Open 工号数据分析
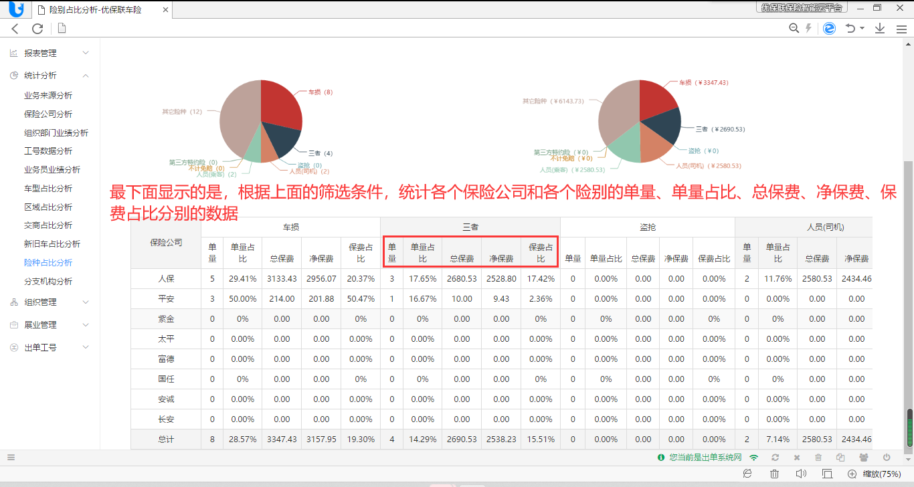Screen dimensions: 914x487 click(x=48, y=151)
